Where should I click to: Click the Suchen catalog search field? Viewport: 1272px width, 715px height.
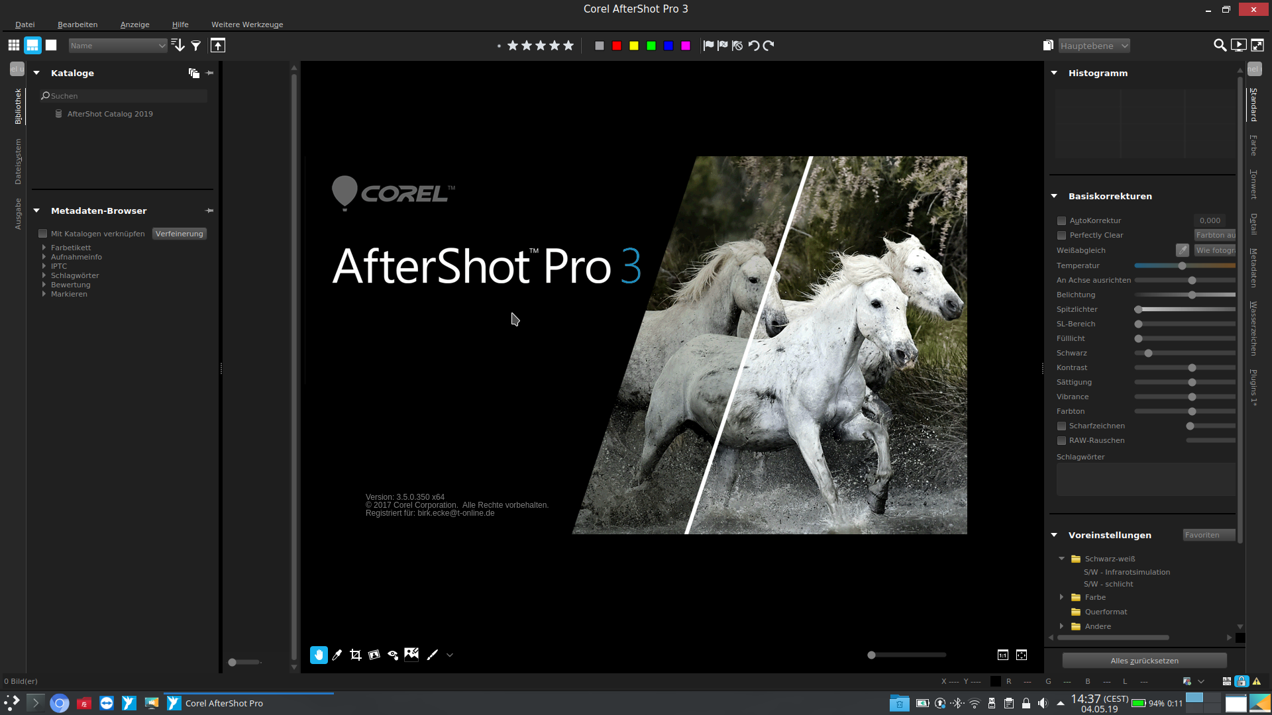pyautogui.click(x=123, y=96)
